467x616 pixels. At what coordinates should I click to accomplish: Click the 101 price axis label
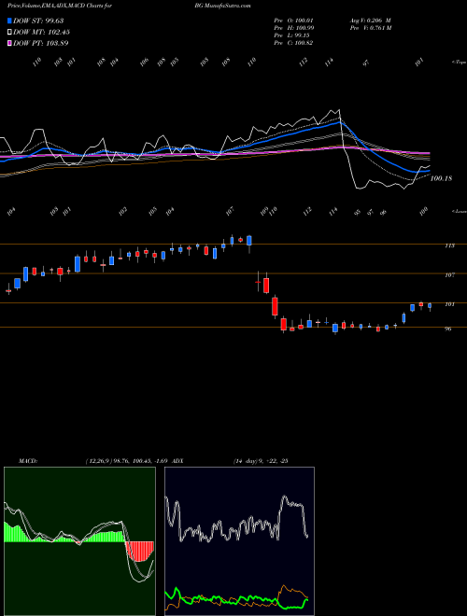coord(449,304)
